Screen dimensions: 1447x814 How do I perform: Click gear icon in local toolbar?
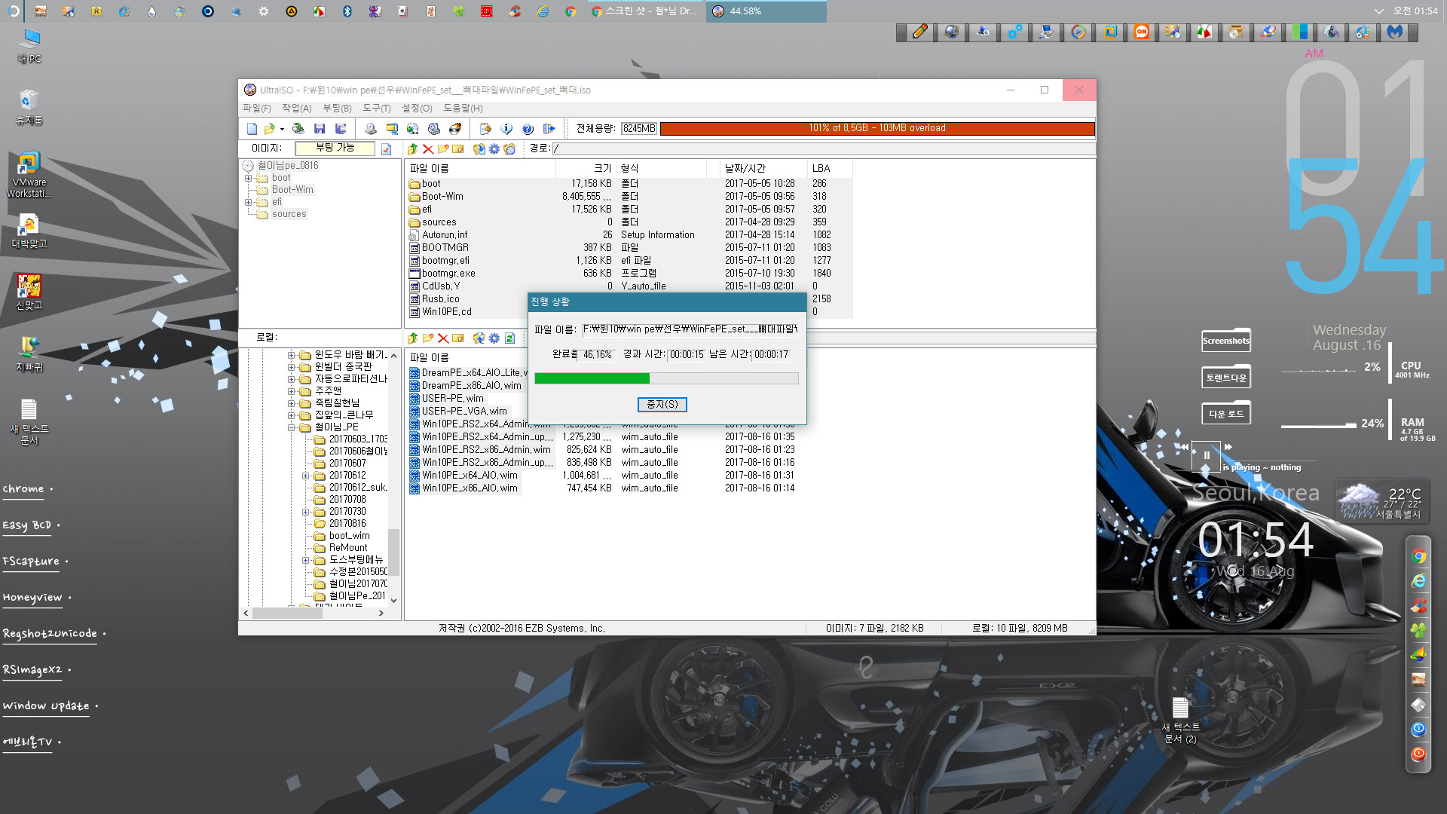[494, 338]
